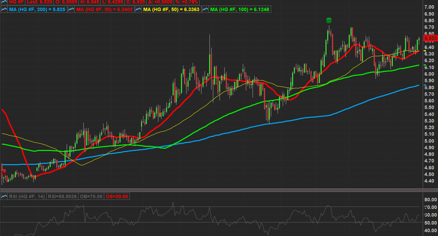Open the RSI (HG #F, 14) indicator label
This screenshot has height=236, width=438.
click(27, 197)
